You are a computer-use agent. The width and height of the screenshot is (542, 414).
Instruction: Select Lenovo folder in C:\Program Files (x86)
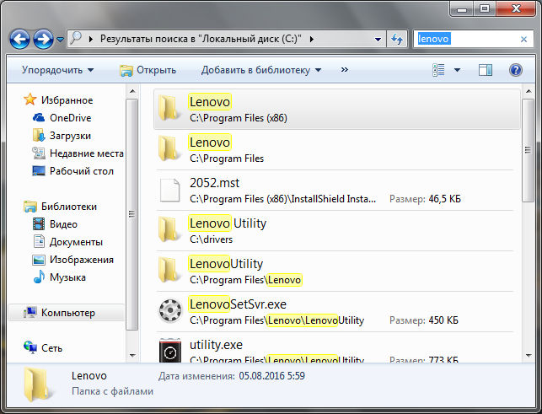coord(337,110)
